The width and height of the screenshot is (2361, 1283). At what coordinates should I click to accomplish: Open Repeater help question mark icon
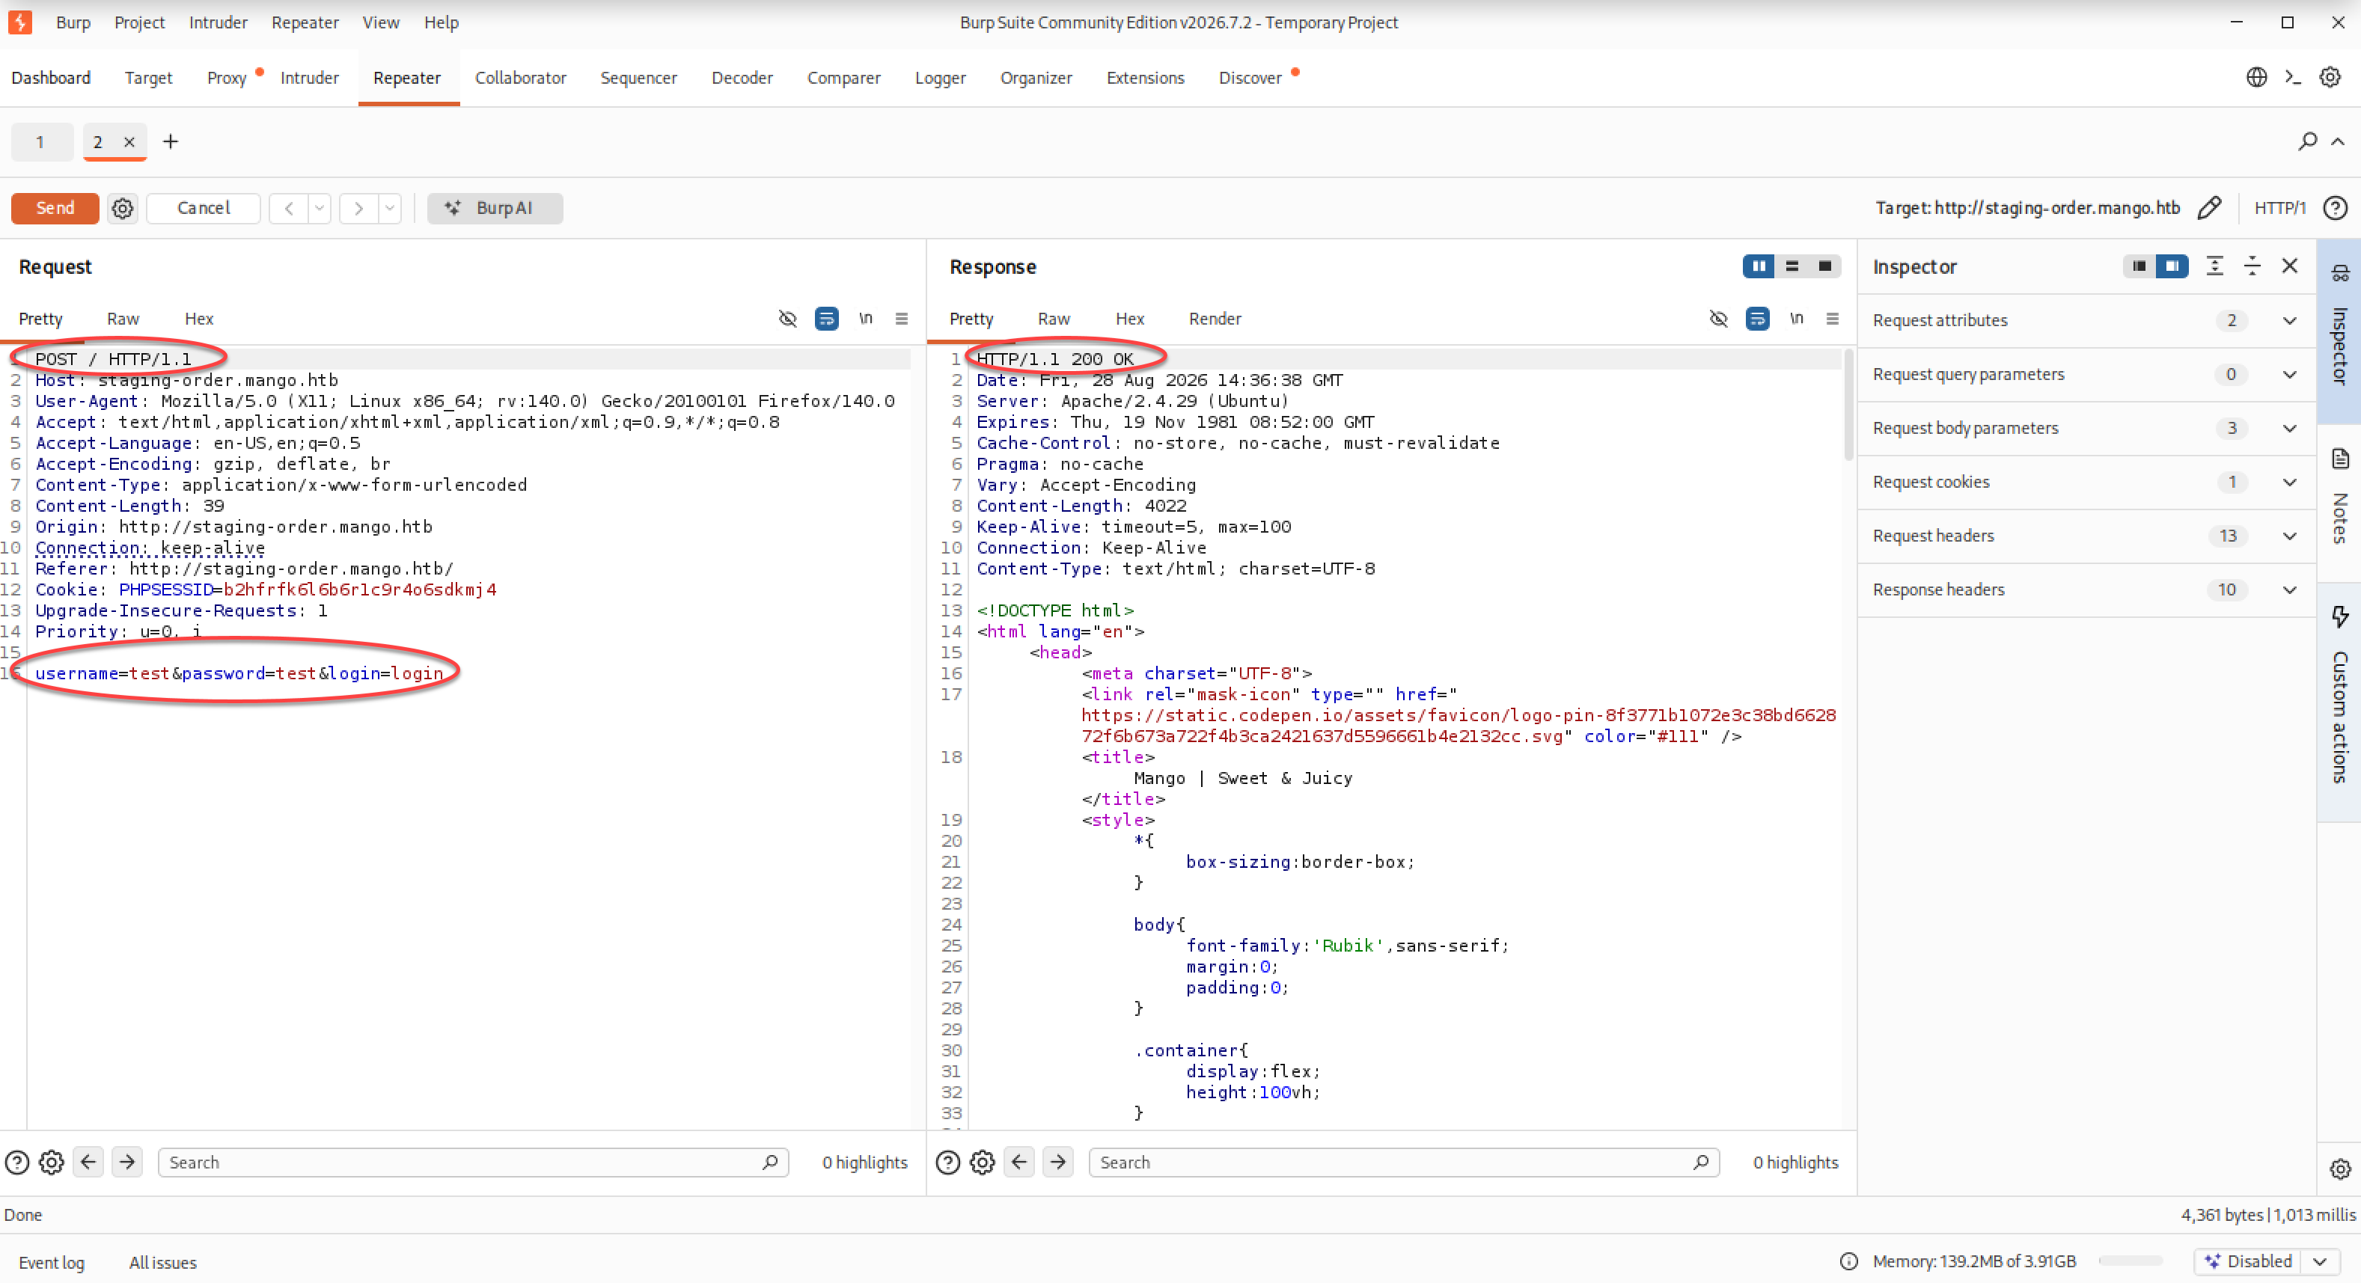coord(2336,208)
